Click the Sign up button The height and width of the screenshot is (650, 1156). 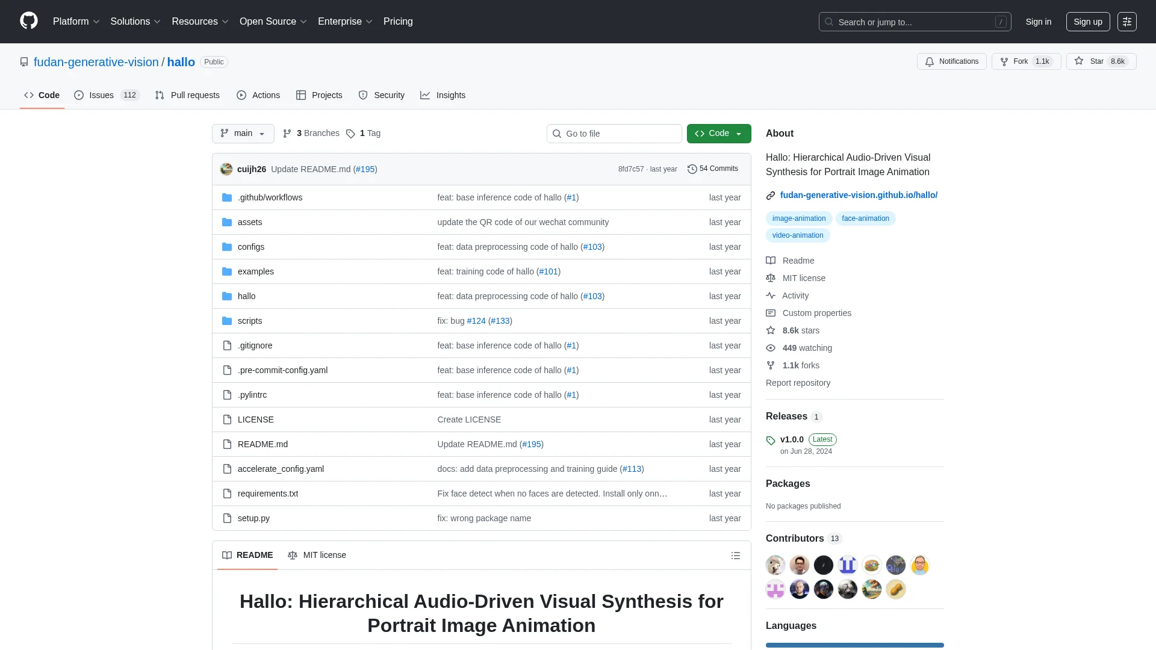[x=1087, y=22]
